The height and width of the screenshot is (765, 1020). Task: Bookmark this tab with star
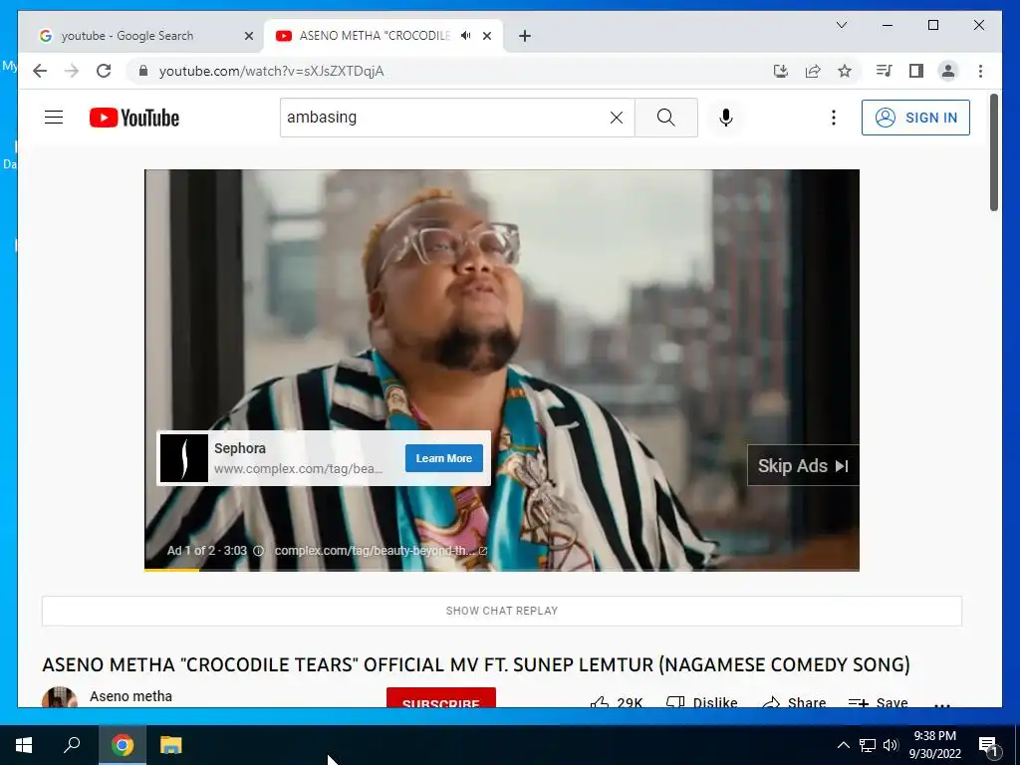point(845,71)
